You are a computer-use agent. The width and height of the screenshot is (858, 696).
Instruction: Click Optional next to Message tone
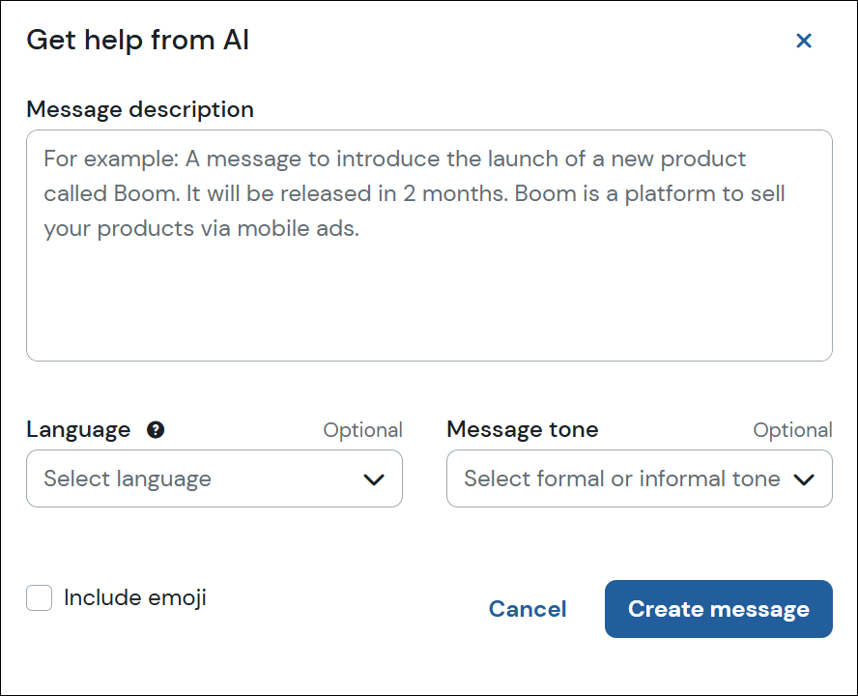coord(793,429)
